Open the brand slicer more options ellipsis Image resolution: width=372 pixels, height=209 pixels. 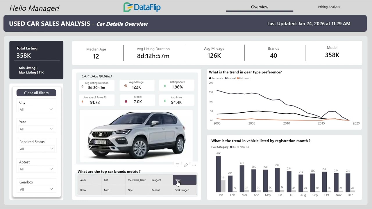click(194, 165)
